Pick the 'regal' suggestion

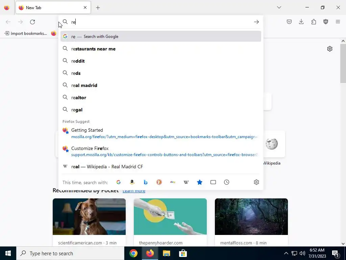[160, 110]
